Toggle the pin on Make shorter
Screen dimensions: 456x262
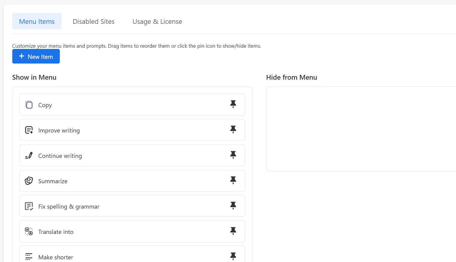(x=233, y=256)
